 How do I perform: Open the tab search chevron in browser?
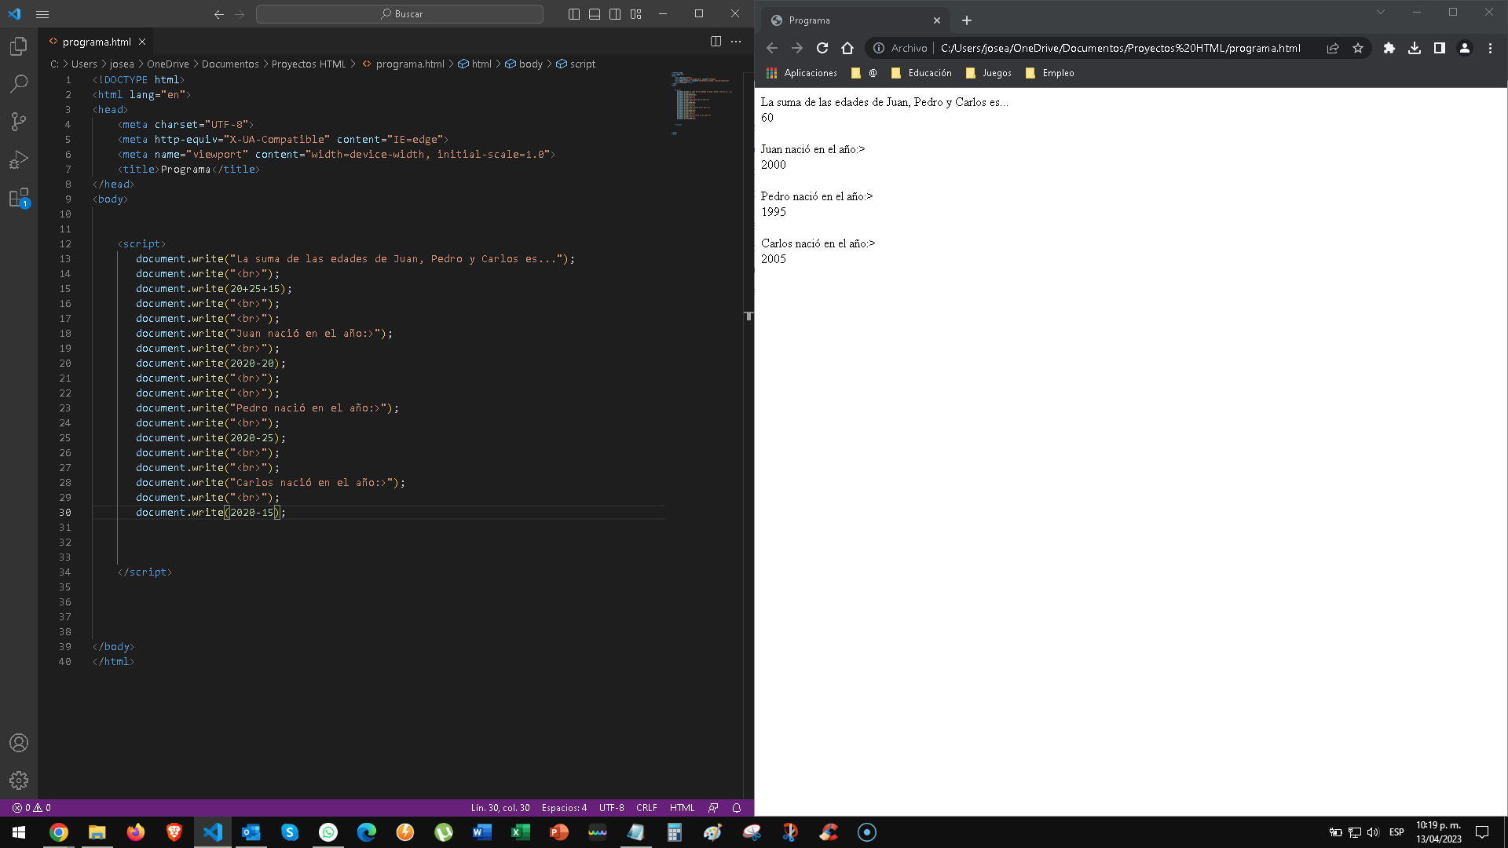tap(1381, 12)
